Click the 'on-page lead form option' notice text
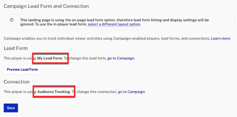 (x=87, y=20)
